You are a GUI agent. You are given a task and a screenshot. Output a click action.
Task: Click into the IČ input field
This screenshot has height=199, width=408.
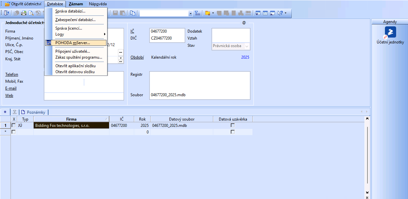[x=167, y=31]
